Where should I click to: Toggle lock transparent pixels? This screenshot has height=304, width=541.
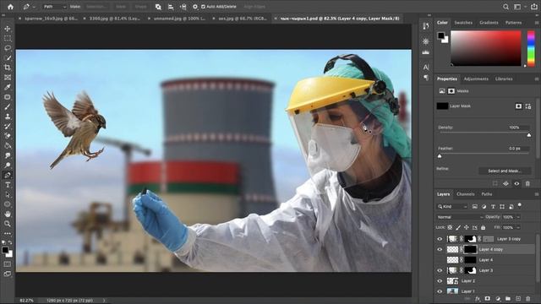(x=450, y=227)
